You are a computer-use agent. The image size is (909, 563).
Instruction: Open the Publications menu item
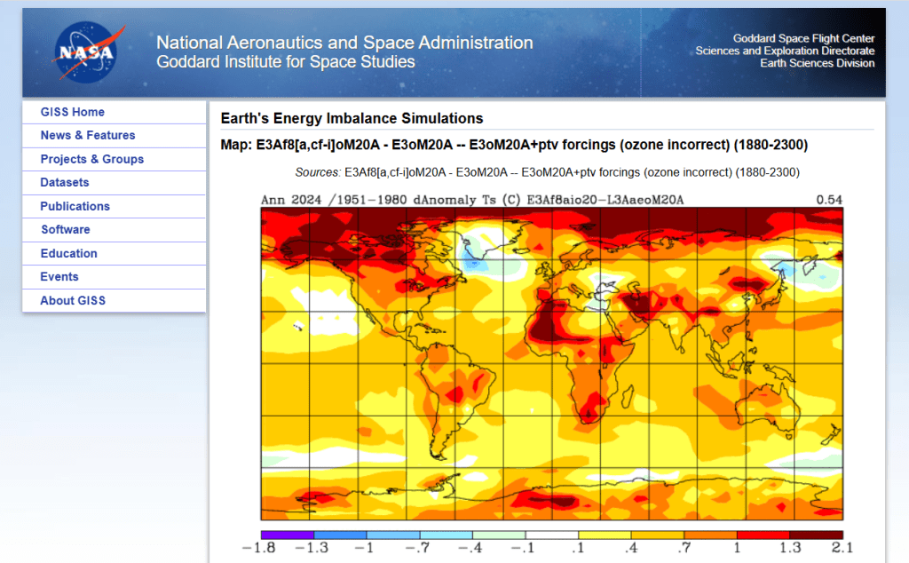[75, 206]
